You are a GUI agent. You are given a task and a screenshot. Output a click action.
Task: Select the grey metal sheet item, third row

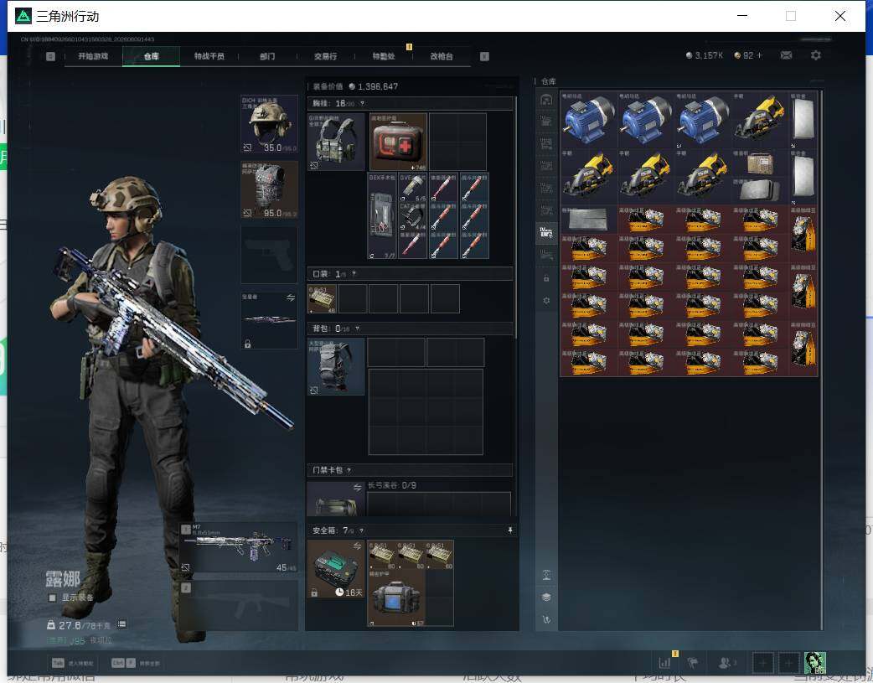point(588,220)
